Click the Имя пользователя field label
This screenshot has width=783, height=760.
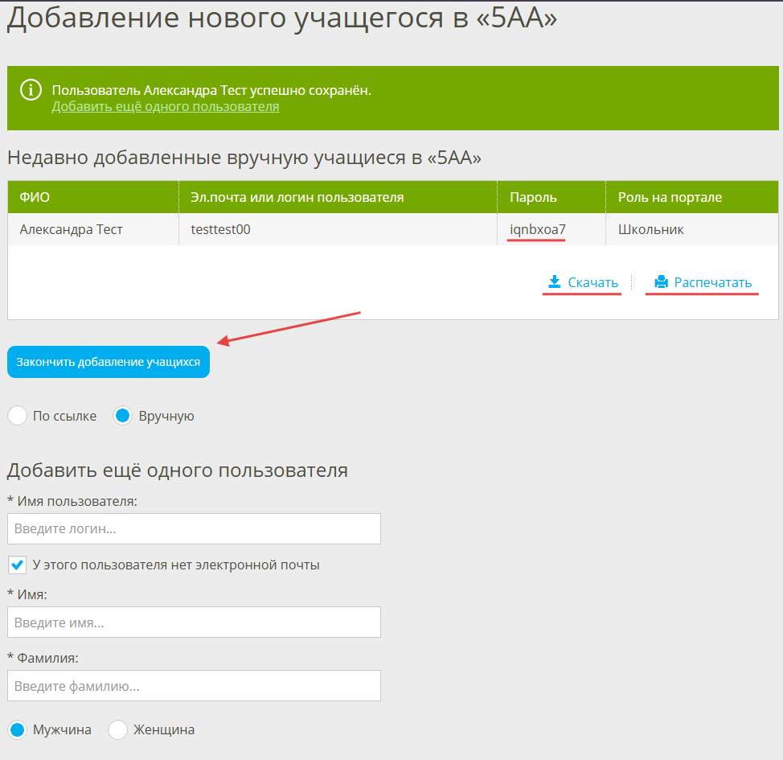pyautogui.click(x=72, y=501)
